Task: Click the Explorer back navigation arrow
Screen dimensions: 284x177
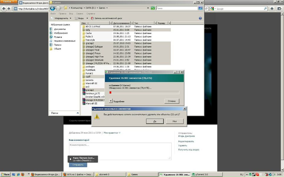Action: [x=53, y=8]
